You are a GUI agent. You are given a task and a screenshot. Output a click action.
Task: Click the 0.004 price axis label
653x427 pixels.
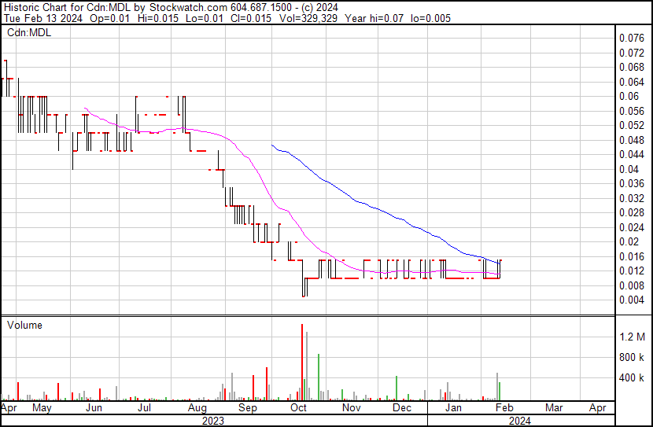pyautogui.click(x=631, y=300)
